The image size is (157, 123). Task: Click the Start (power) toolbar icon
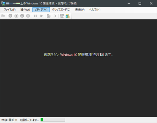coord(11,16)
